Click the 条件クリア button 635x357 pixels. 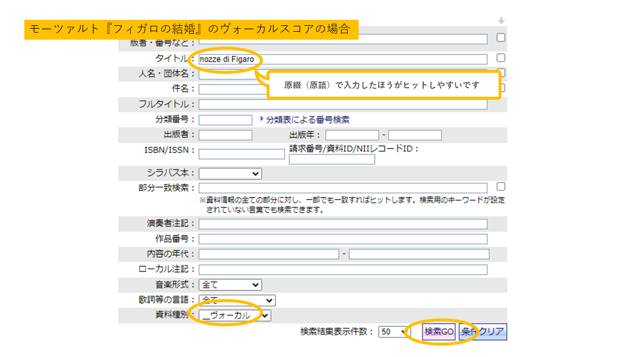click(x=483, y=332)
